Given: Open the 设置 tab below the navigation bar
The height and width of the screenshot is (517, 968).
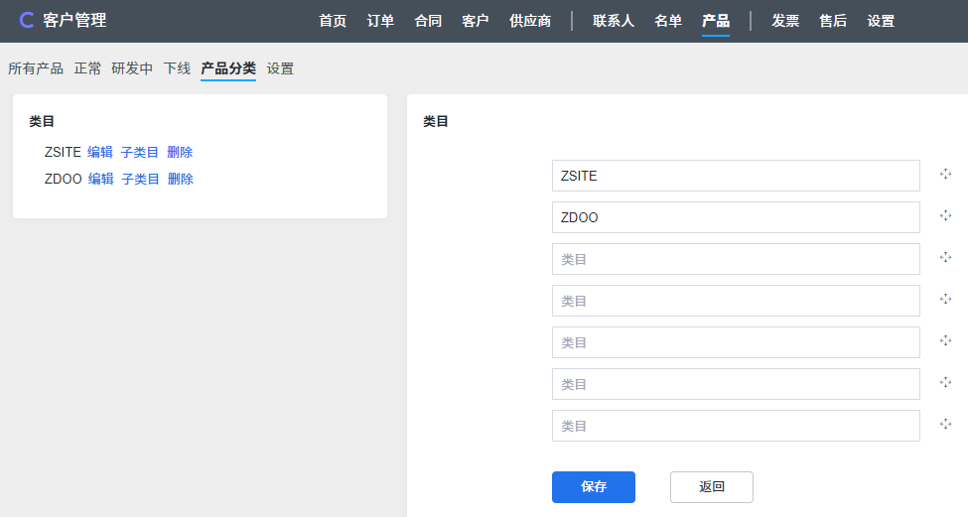Looking at the screenshot, I should pyautogui.click(x=280, y=68).
